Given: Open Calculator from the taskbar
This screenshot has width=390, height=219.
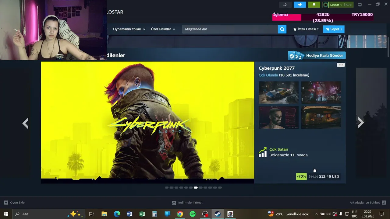Looking at the screenshot, I should pyautogui.click(x=154, y=214).
